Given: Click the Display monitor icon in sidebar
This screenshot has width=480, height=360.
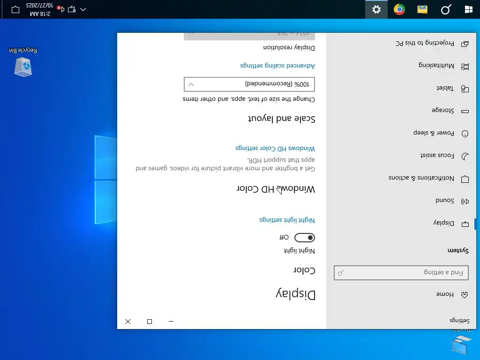Looking at the screenshot, I should [465, 224].
